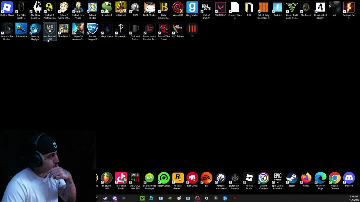Launch Wizard101 from the desktop
360x202 pixels.
click(x=178, y=10)
